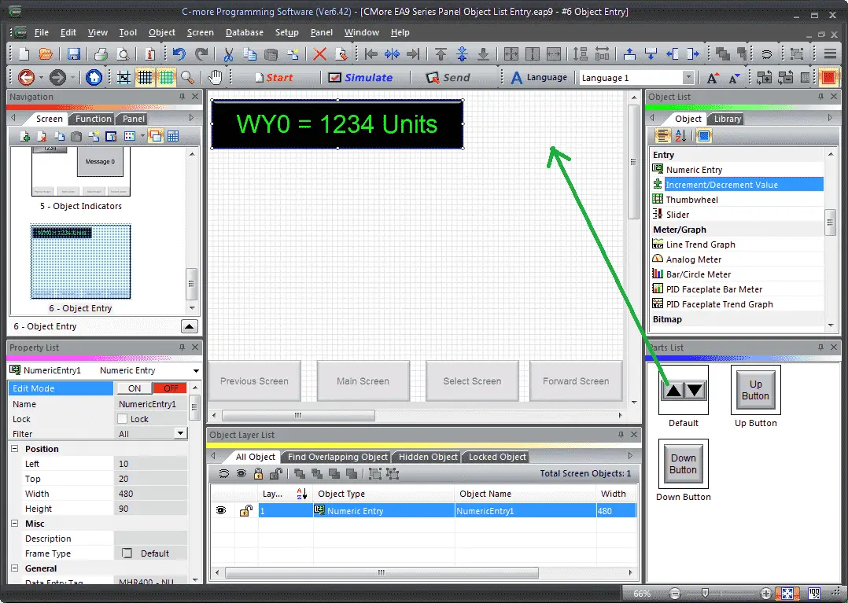Open the Filter All dropdown

[181, 433]
